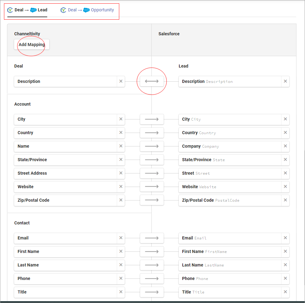
Task: Open the Deal → Opportunity tab
Action: pos(87,10)
